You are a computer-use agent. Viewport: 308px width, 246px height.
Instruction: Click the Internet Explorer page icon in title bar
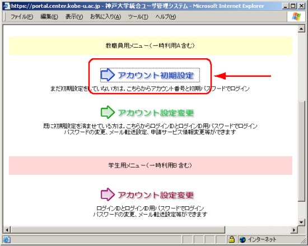click(x=6, y=6)
